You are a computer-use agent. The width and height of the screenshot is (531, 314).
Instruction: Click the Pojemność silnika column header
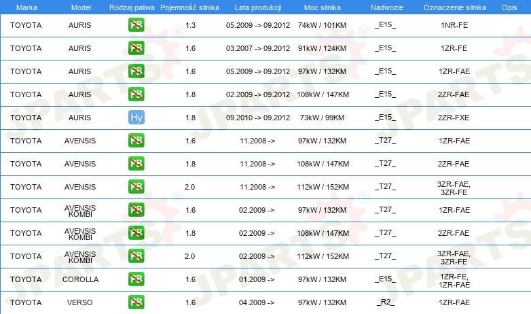click(189, 7)
